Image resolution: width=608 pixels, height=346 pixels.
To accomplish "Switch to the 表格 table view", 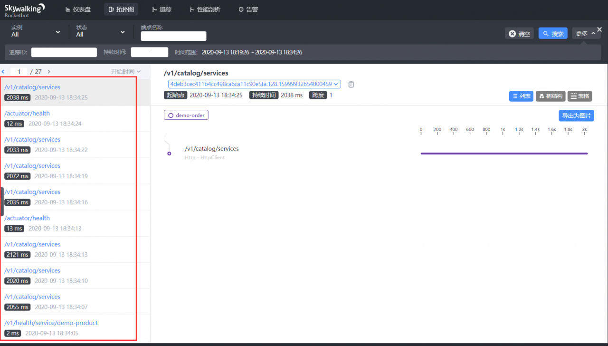I will coord(579,96).
